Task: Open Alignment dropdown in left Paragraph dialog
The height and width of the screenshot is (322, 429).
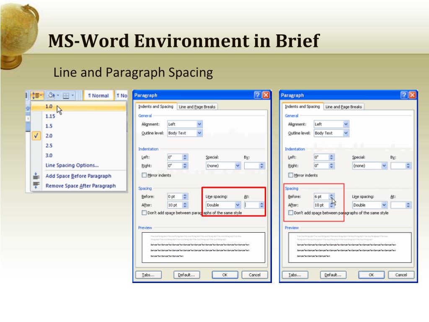Action: coord(199,124)
